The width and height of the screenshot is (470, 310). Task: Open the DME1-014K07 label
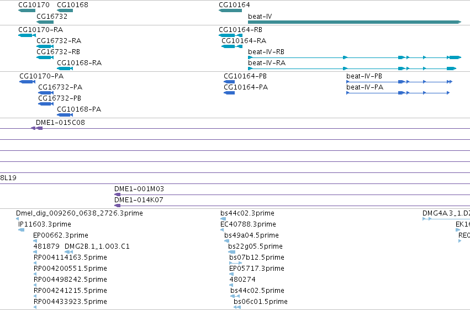click(139, 199)
